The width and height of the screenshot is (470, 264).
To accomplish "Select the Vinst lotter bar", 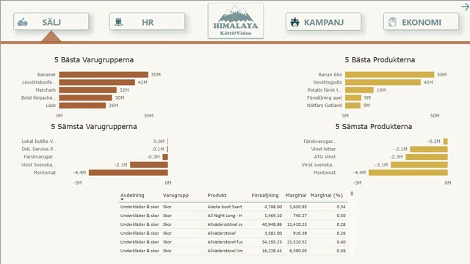I will pos(429,149).
